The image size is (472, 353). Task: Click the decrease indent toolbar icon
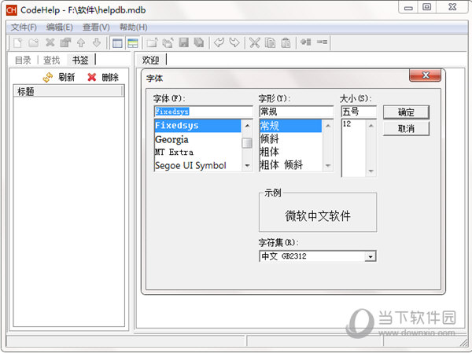point(322,42)
